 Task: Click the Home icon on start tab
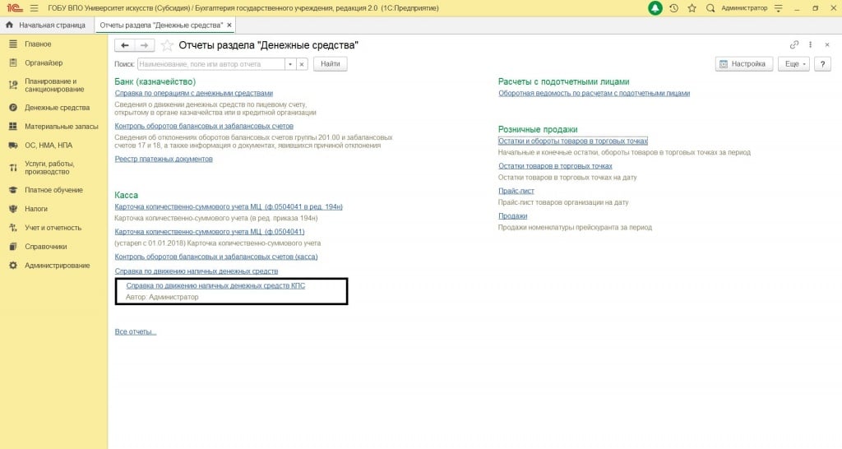tap(10, 25)
